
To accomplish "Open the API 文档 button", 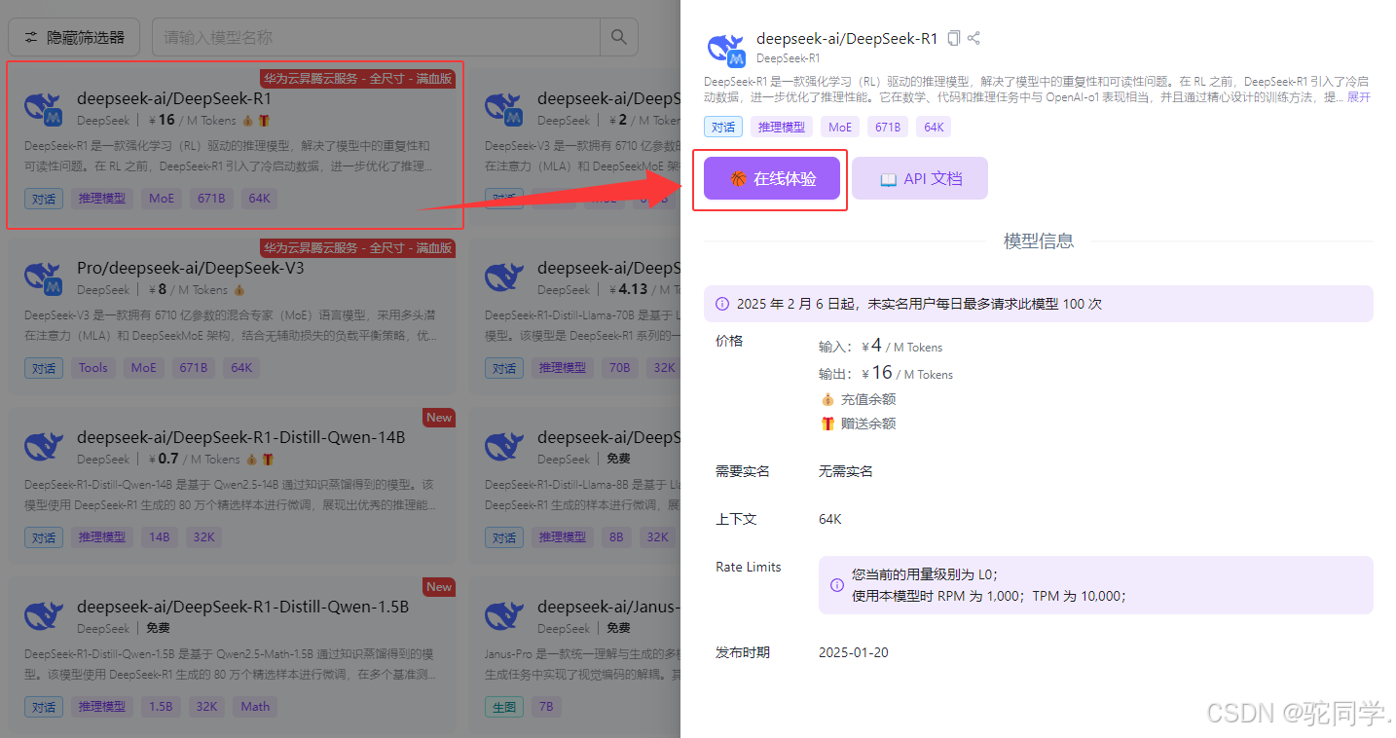I will click(920, 179).
